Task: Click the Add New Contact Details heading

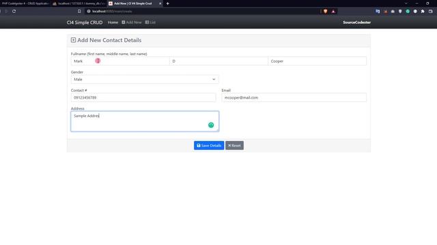Action: (x=109, y=40)
